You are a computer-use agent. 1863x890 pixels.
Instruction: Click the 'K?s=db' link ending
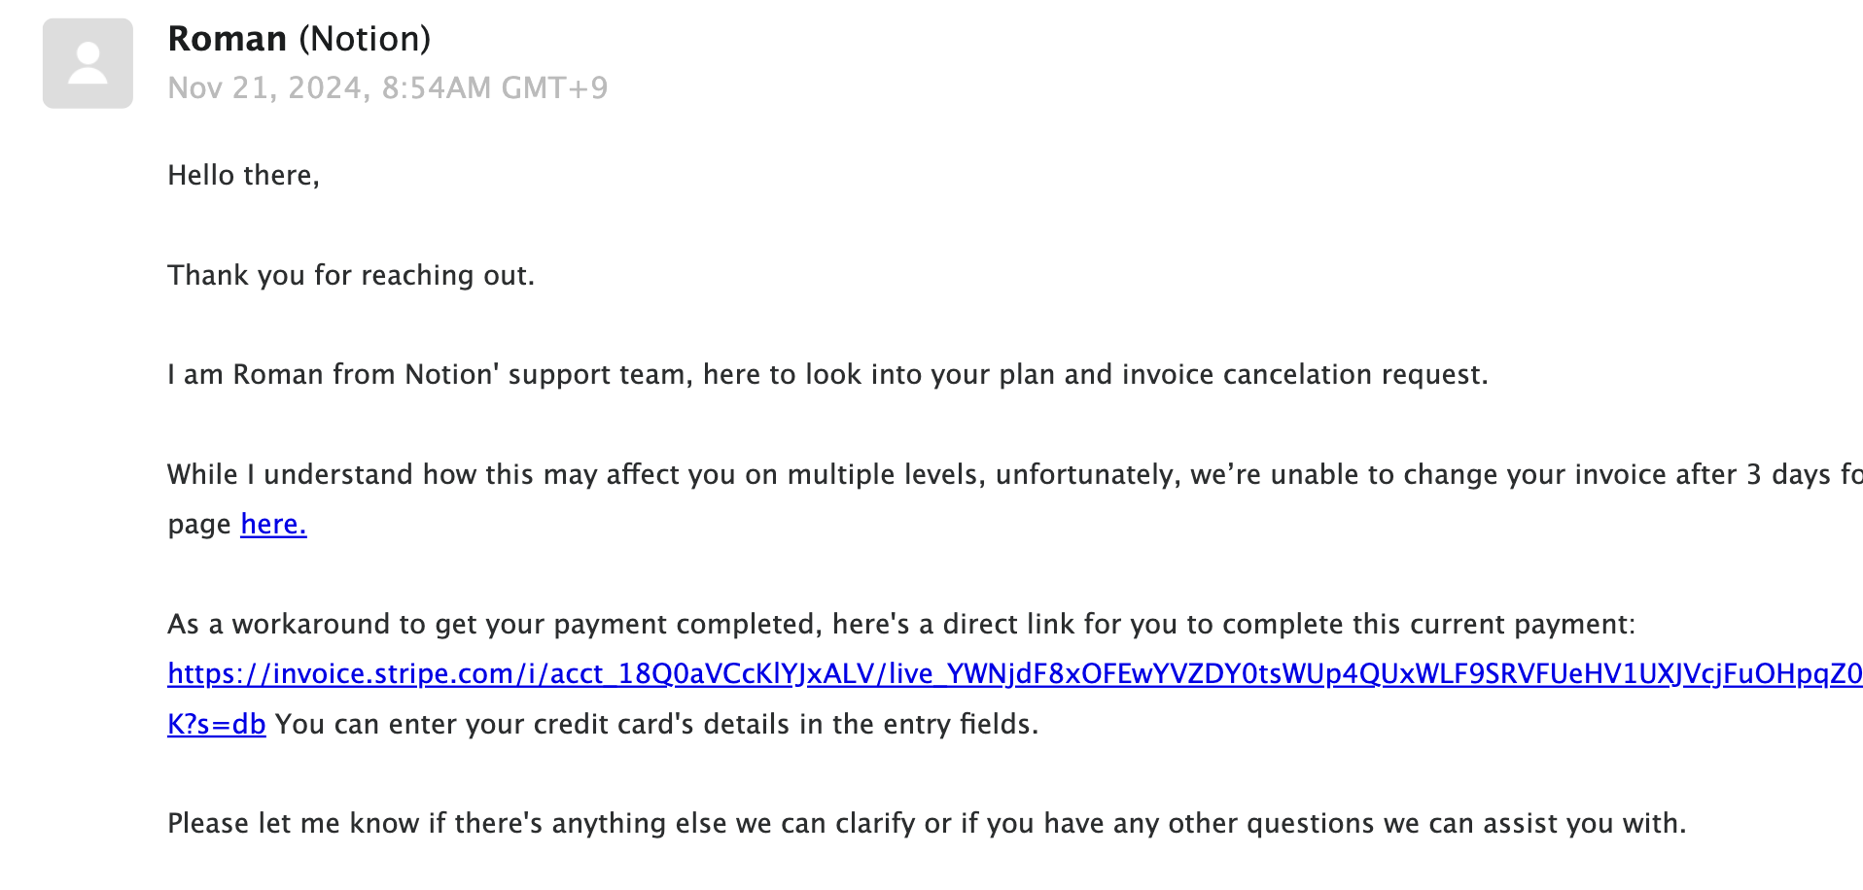tap(216, 724)
